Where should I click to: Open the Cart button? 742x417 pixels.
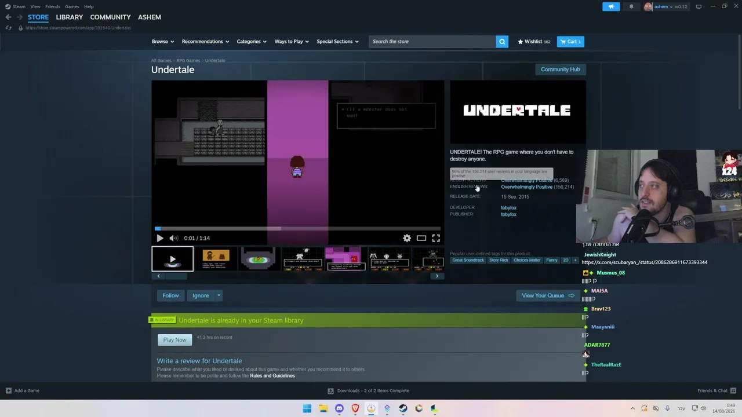click(x=570, y=42)
